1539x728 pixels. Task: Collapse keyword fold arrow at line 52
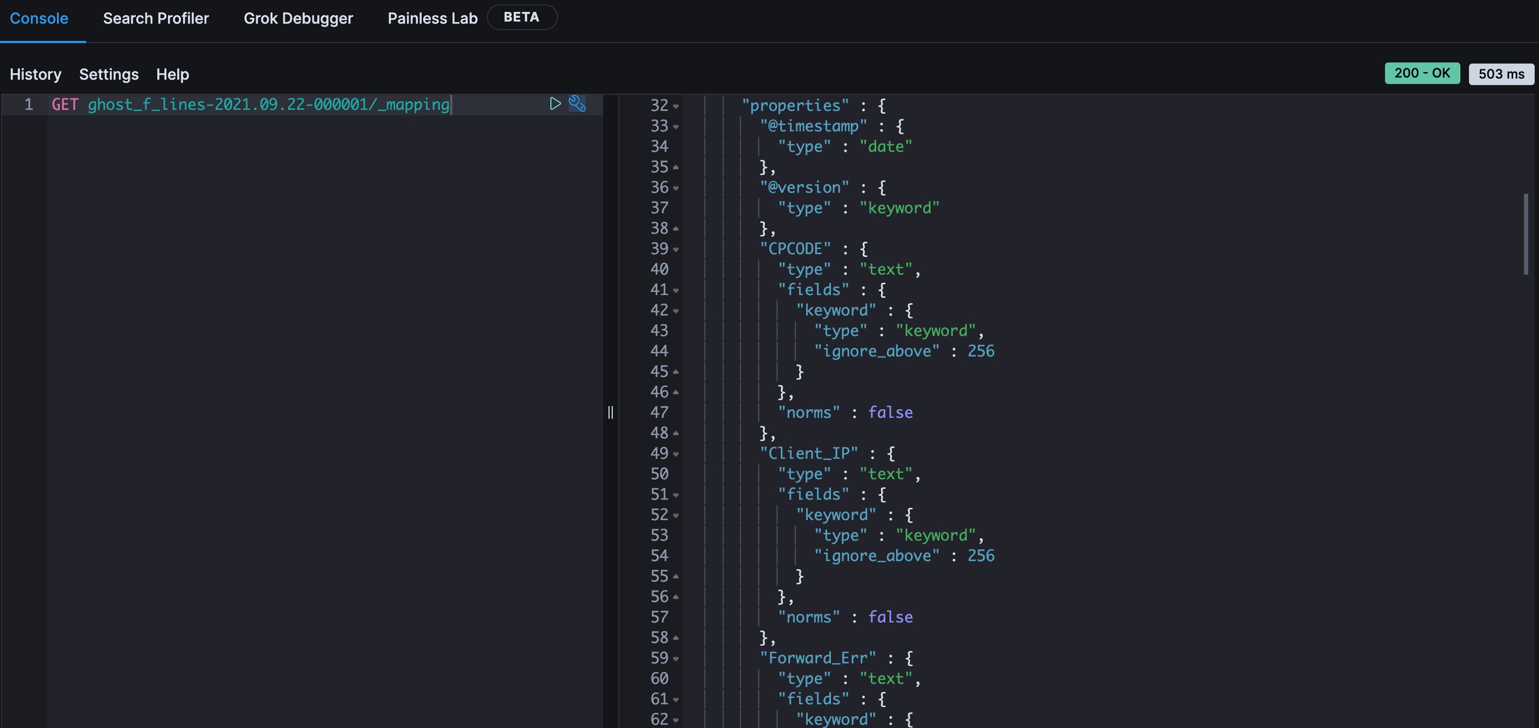point(676,515)
